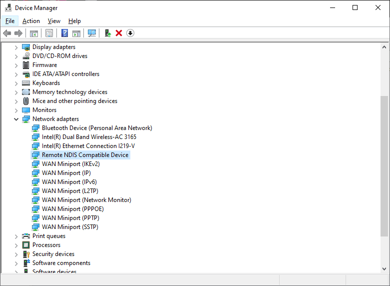Click the blue Help question mark icon
Screen dimensions: 390x286
[x=65, y=33]
